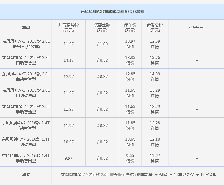Click the 车型 column header
This screenshot has width=224, height=185.
26,27
